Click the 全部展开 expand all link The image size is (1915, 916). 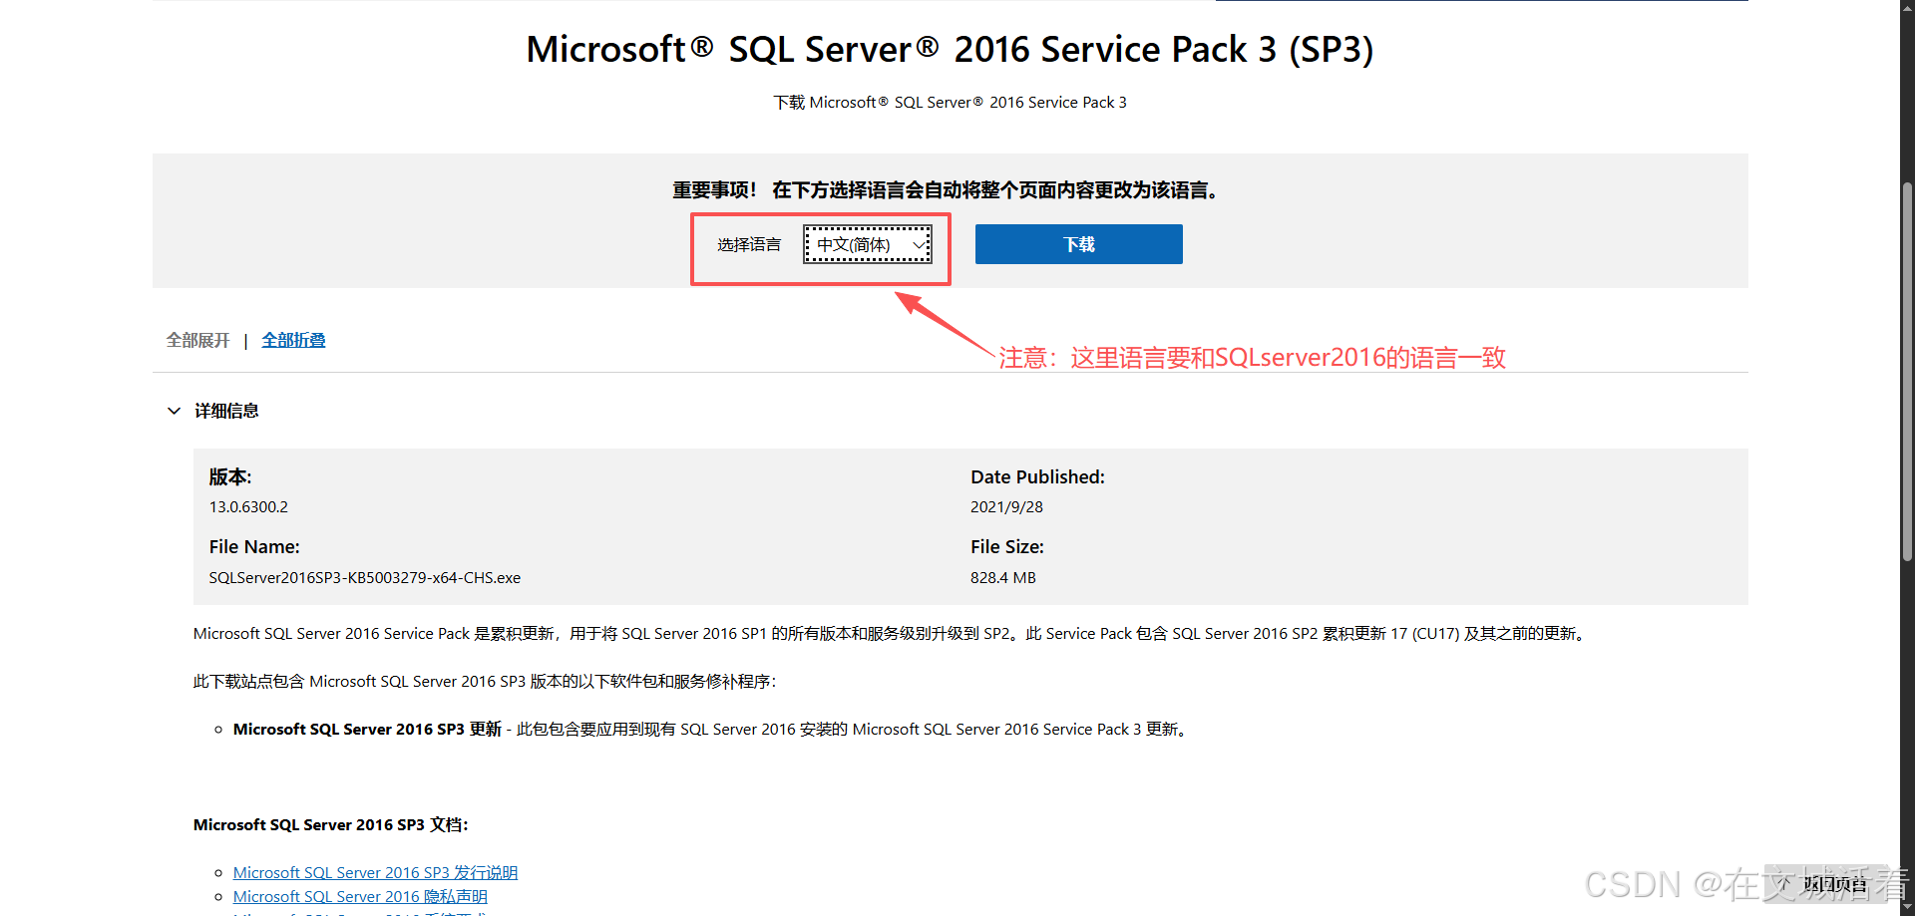pyautogui.click(x=197, y=340)
